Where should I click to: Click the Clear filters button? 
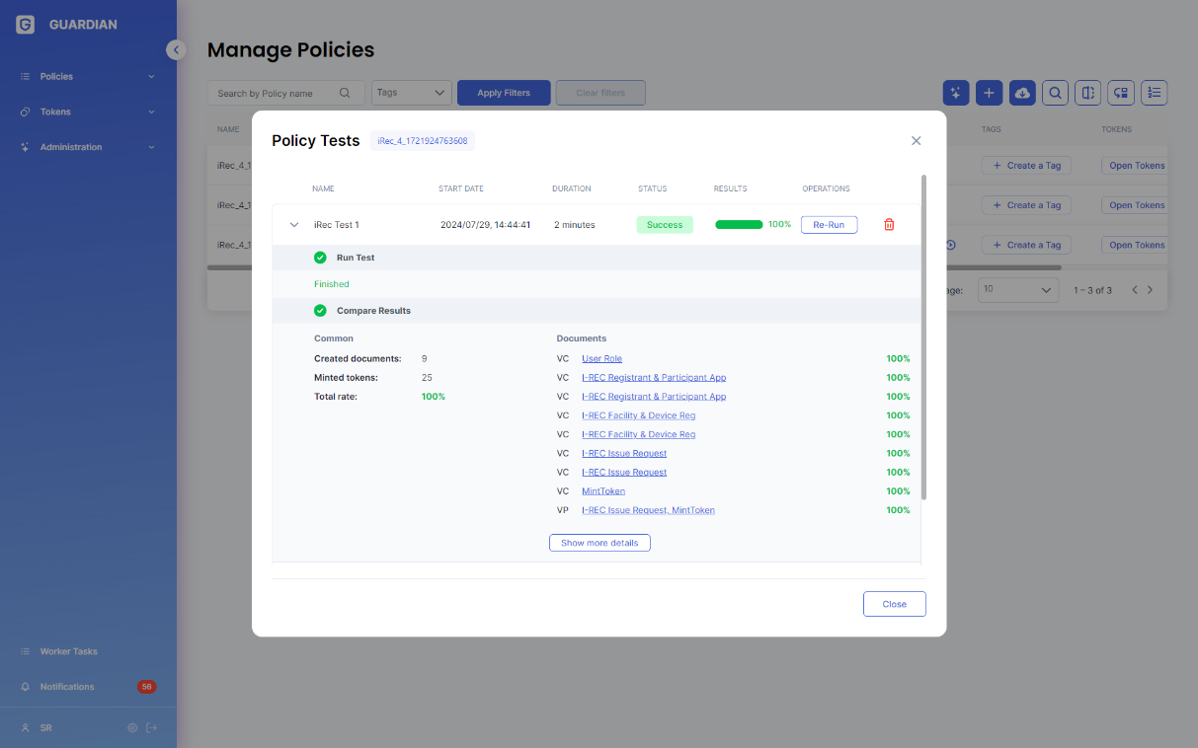[600, 93]
